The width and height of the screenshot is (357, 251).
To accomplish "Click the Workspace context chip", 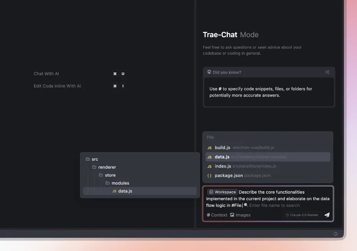I will (222, 192).
